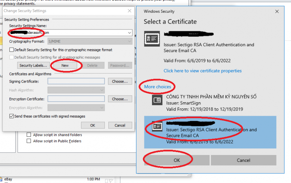Open Security Labels settings

click(33, 65)
